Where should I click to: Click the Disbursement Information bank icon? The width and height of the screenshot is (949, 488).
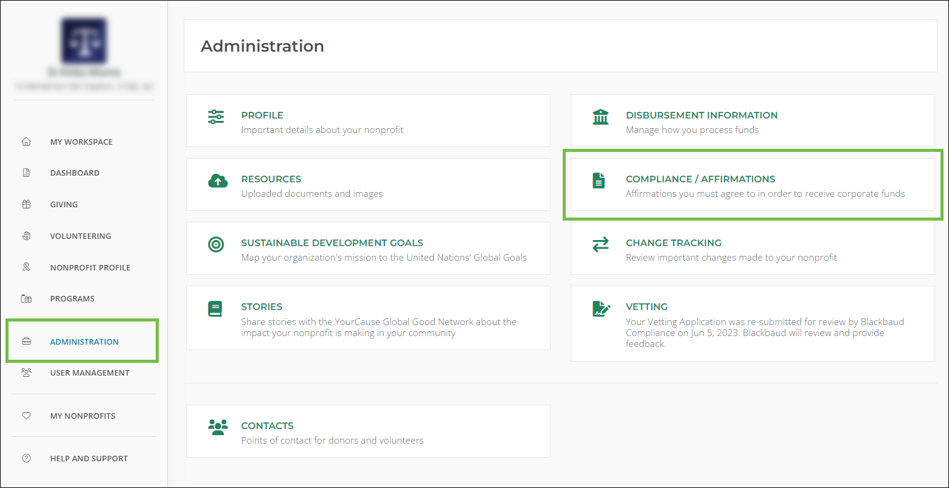[600, 117]
